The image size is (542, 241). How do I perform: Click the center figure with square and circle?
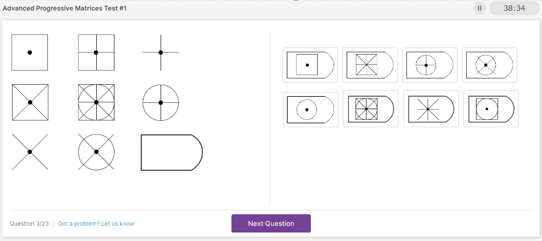tap(96, 102)
